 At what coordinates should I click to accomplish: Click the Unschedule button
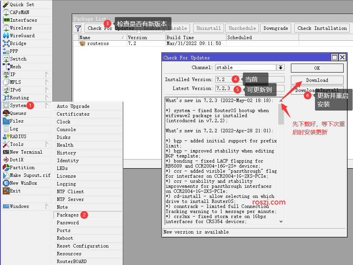tap(242, 28)
